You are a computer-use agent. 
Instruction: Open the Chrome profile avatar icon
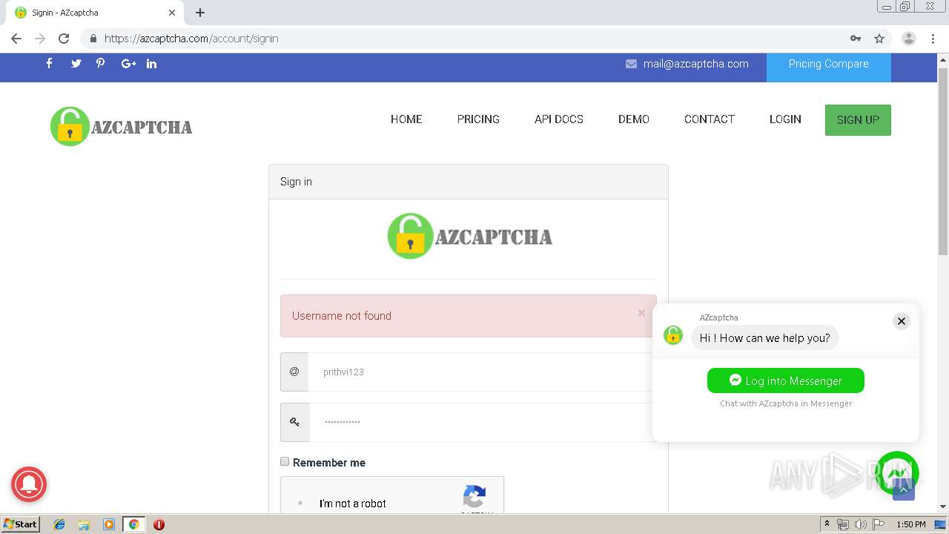coord(908,39)
